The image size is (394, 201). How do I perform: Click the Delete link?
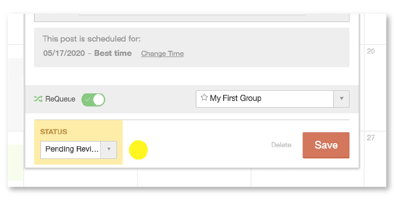point(281,145)
